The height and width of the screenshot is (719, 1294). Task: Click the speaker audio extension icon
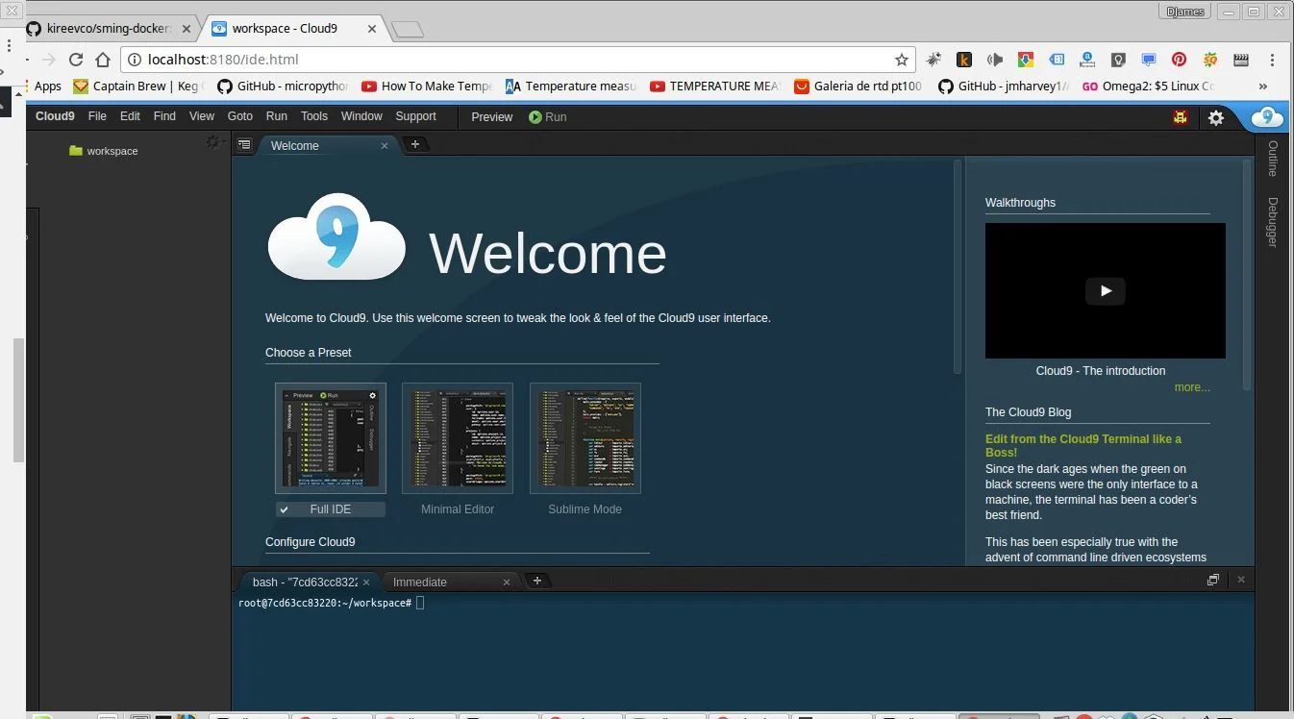point(995,60)
